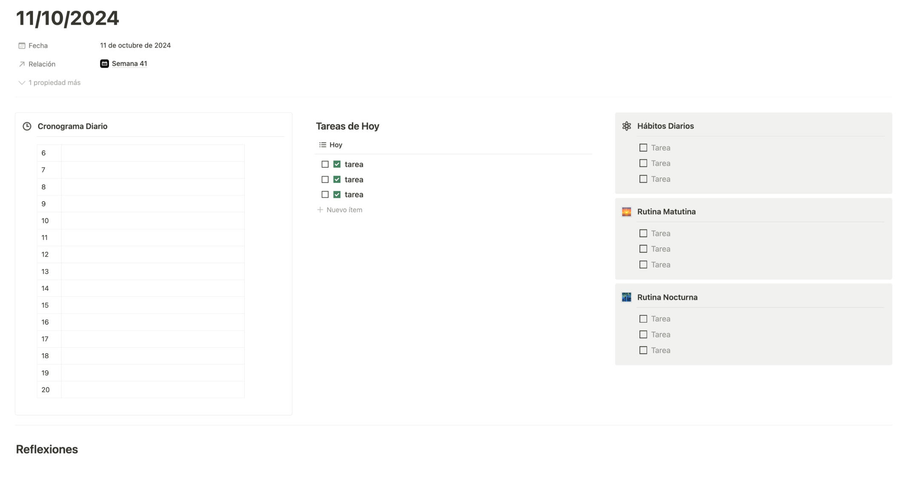Click the sunrise icon beside Rutina Matutina
905x488 pixels.
point(626,212)
